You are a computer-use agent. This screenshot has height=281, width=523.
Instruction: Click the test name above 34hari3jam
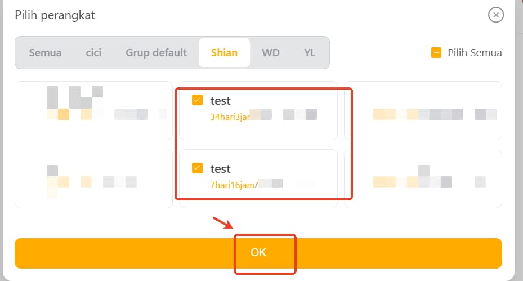[x=221, y=101]
